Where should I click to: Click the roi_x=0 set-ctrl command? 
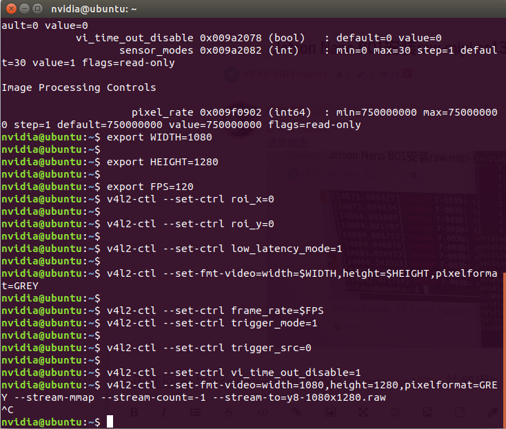[190, 199]
